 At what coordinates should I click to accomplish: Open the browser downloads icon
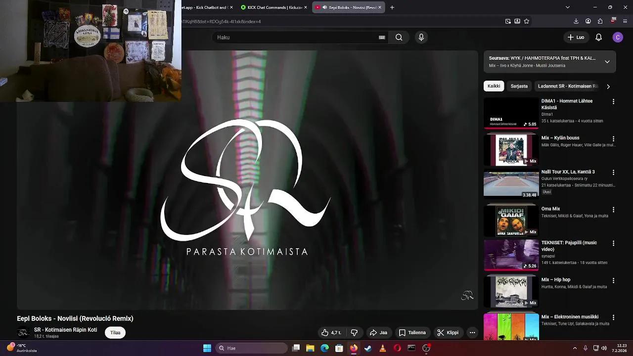[x=576, y=21]
